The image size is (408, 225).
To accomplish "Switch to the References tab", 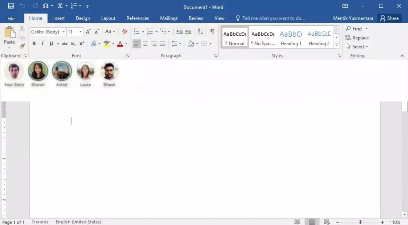I will (137, 18).
